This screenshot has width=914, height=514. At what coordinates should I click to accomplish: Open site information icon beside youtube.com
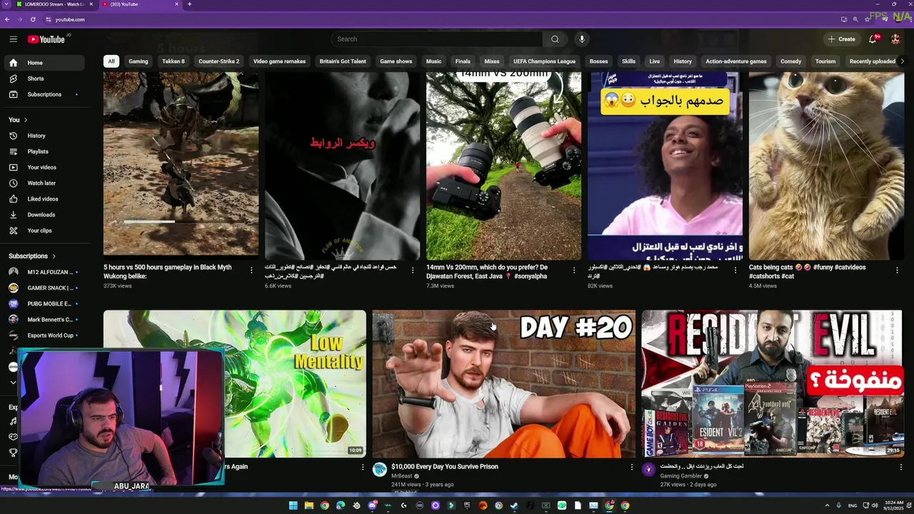48,19
